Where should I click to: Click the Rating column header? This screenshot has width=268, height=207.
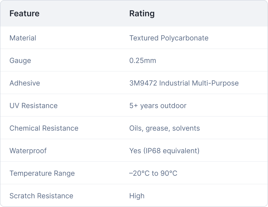142,13
